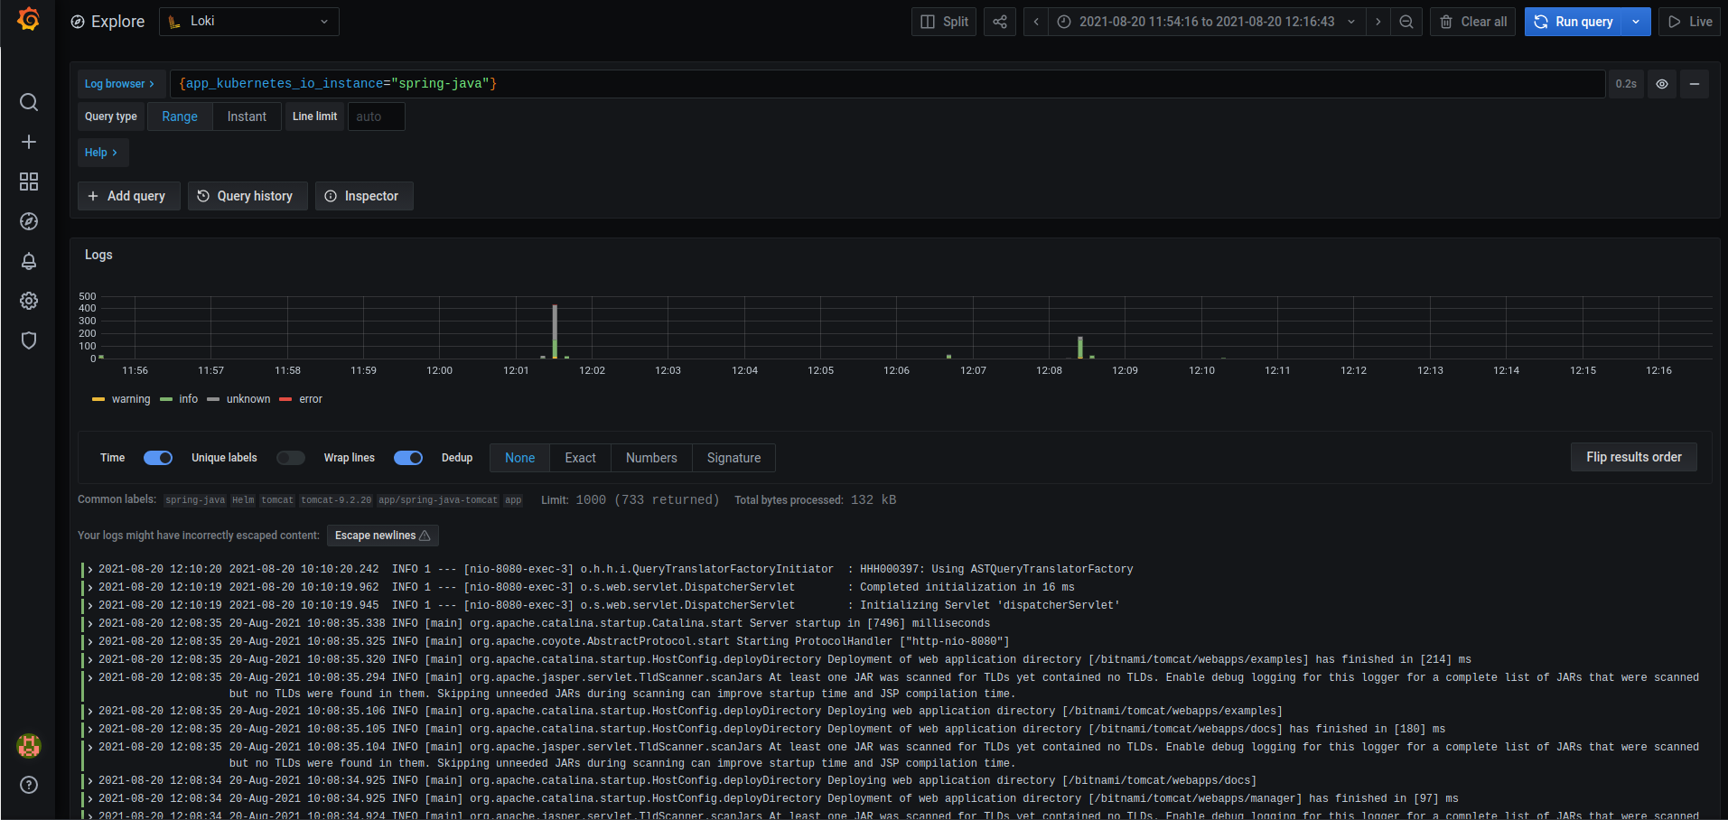
Task: Open Query history
Action: [248, 196]
